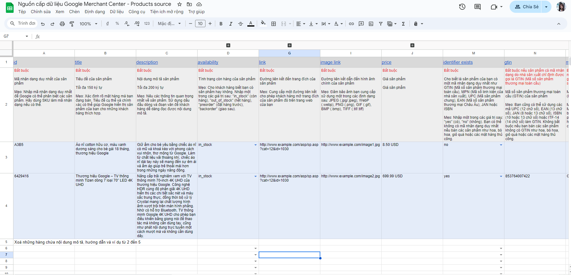Decrease font size with minus button
This screenshot has width=571, height=275.
(x=191, y=24)
